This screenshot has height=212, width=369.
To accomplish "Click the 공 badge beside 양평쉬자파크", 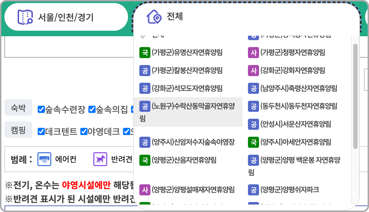I will pos(253,190).
